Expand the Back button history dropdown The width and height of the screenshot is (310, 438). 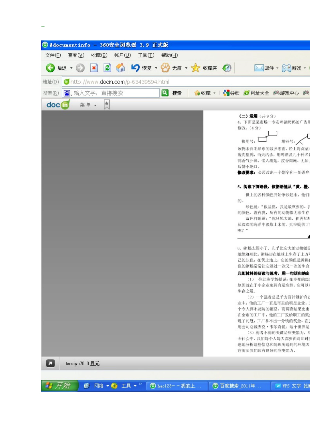[71, 68]
